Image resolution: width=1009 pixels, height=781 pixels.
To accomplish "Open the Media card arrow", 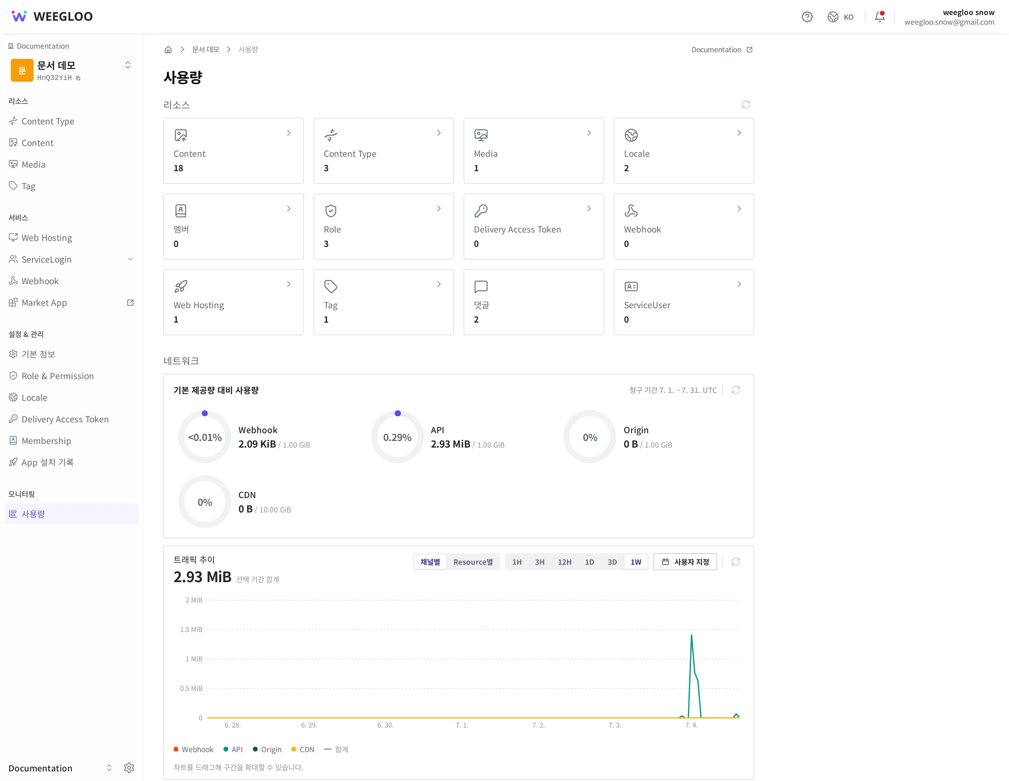I will click(x=589, y=133).
